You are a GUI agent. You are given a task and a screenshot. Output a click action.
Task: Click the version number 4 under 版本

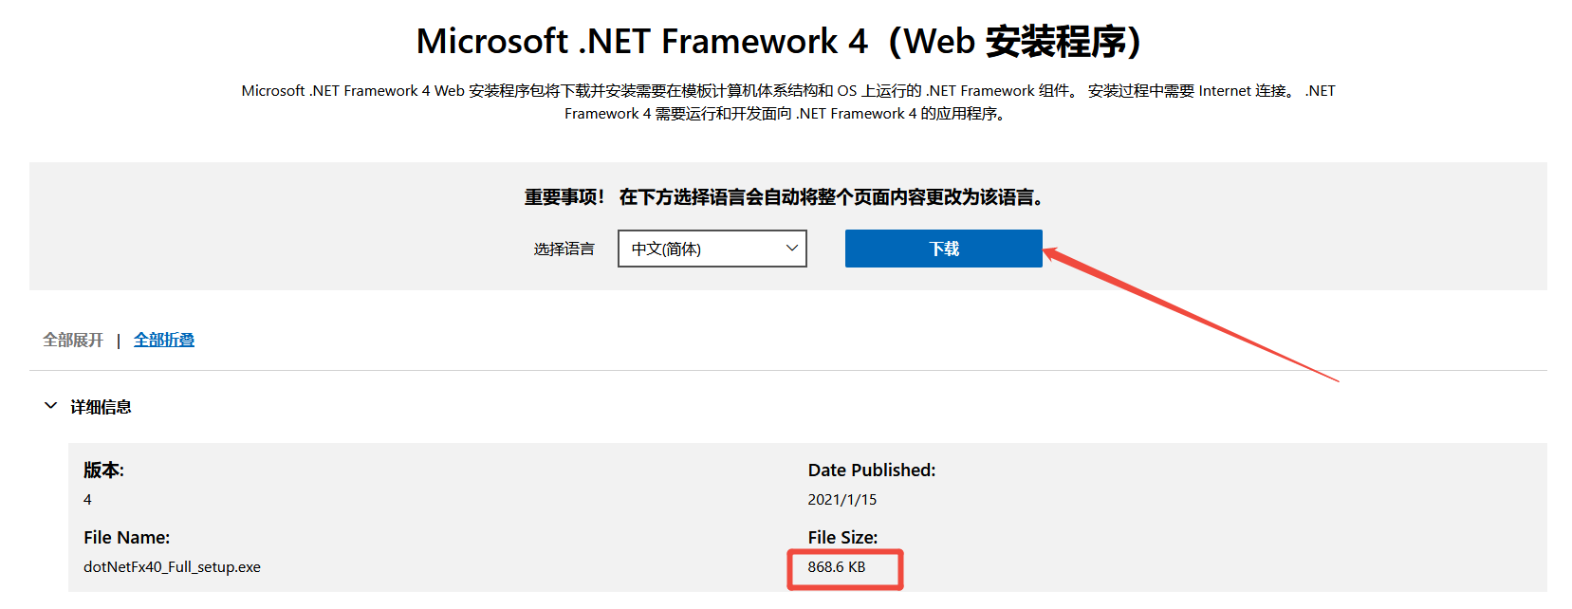tap(87, 498)
